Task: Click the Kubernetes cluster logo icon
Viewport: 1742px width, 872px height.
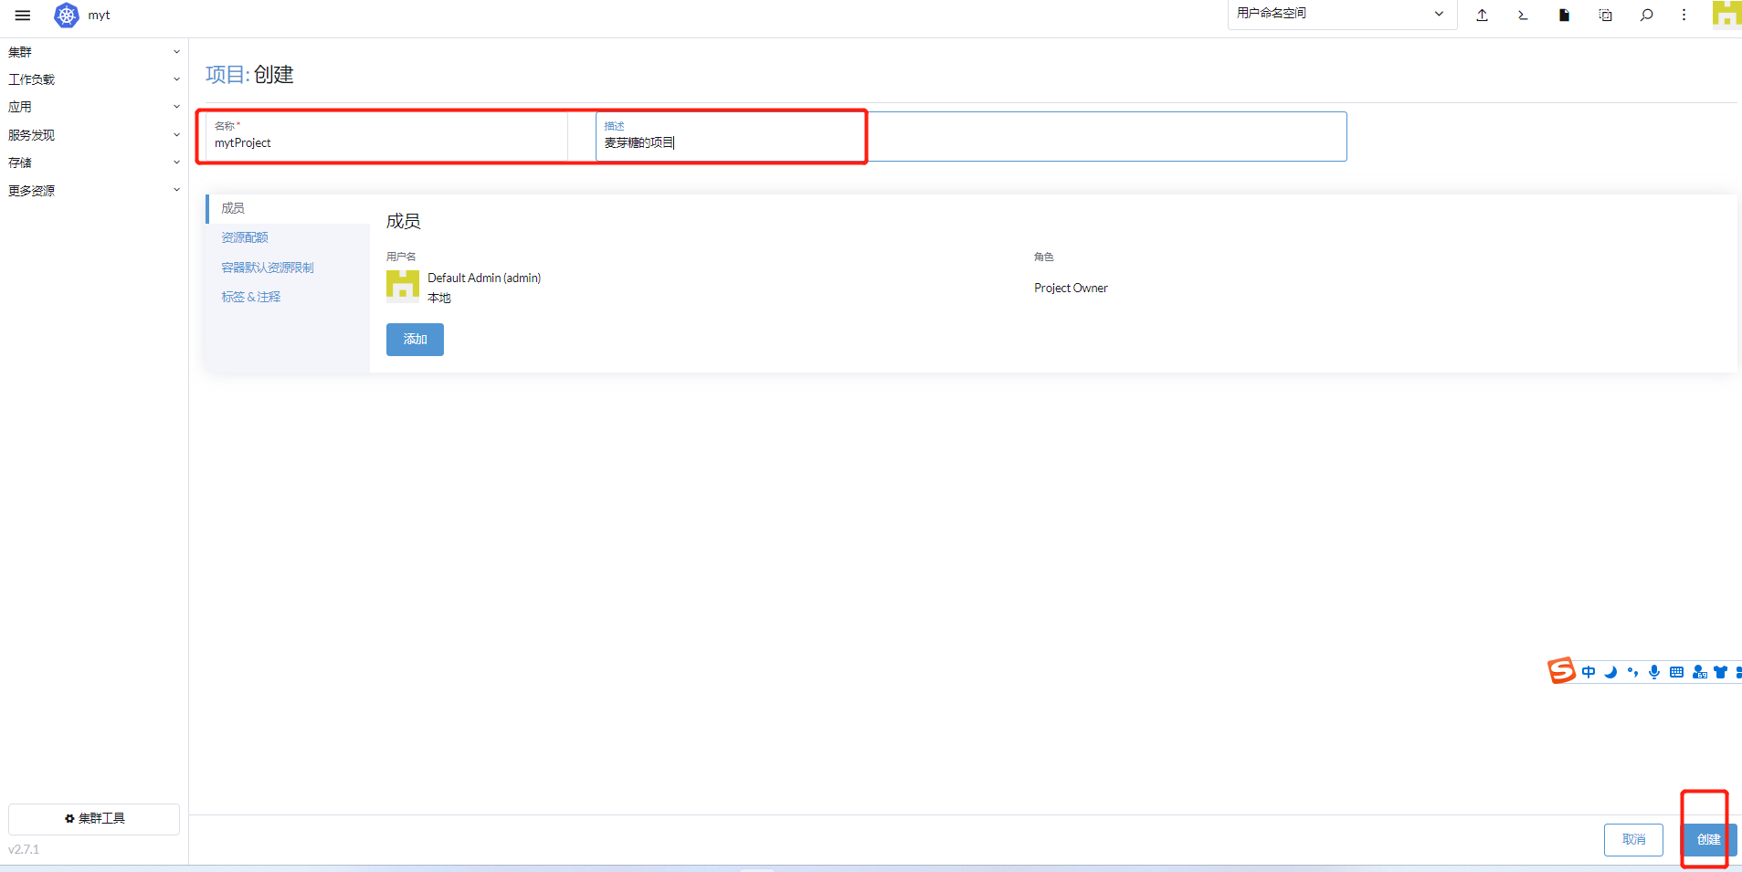Action: [67, 16]
